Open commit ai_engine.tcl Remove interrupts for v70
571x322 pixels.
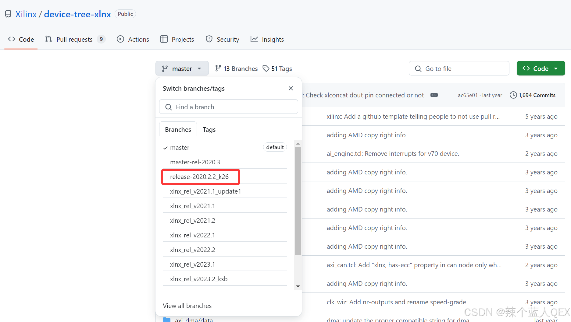[393, 153]
